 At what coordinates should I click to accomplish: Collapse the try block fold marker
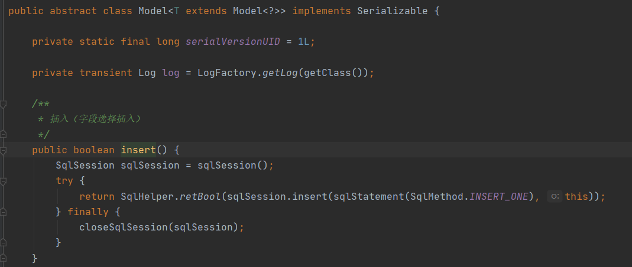[x=4, y=181]
